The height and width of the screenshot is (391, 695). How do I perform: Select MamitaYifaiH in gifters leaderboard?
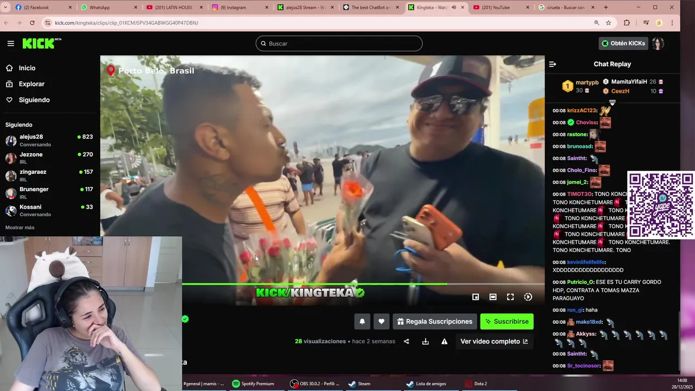point(633,82)
